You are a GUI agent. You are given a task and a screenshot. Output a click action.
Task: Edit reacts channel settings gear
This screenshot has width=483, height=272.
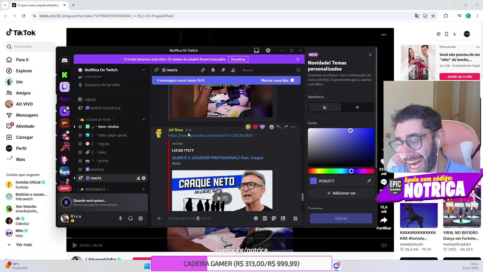pos(143,178)
